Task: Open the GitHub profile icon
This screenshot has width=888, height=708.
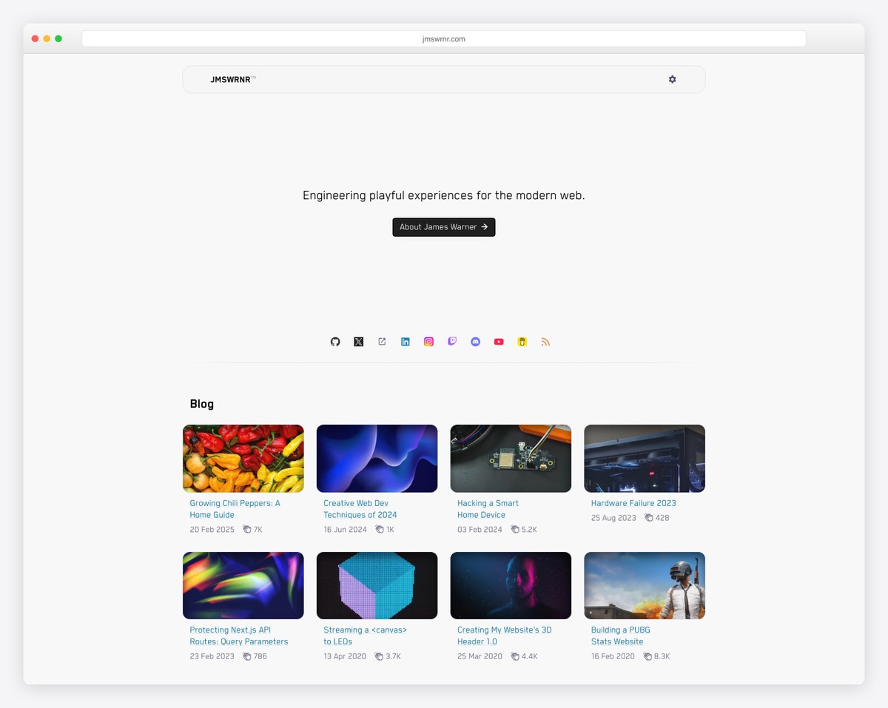Action: (335, 342)
